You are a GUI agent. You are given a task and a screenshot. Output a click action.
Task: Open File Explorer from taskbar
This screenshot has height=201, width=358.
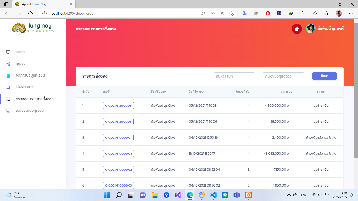point(154,195)
